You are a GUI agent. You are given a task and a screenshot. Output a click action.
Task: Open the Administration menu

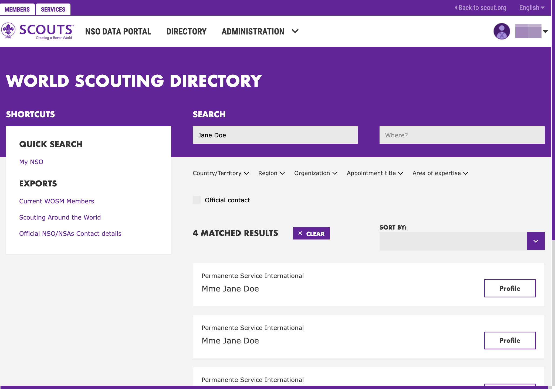coord(260,32)
